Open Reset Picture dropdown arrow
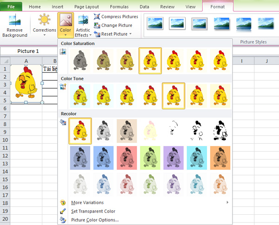 [x=130, y=34]
